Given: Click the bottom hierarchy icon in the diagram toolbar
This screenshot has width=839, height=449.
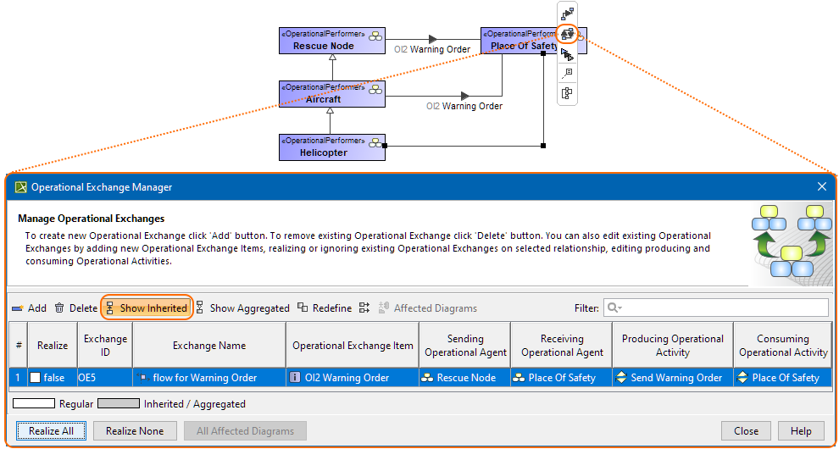Looking at the screenshot, I should coord(568,93).
